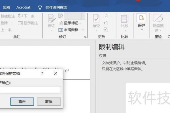Click the 确定 button

tap(22, 101)
